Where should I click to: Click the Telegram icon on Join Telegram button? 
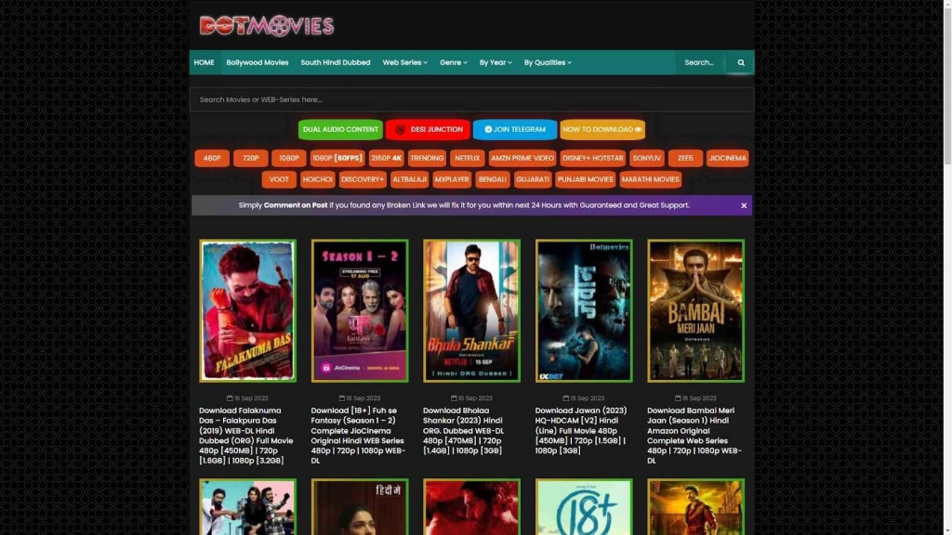(488, 129)
